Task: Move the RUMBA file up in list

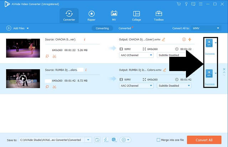Action: coord(224,72)
